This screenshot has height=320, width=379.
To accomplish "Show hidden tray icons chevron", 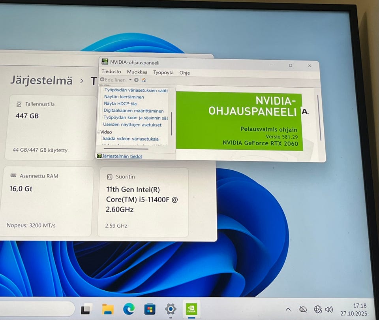I will pyautogui.click(x=288, y=309).
